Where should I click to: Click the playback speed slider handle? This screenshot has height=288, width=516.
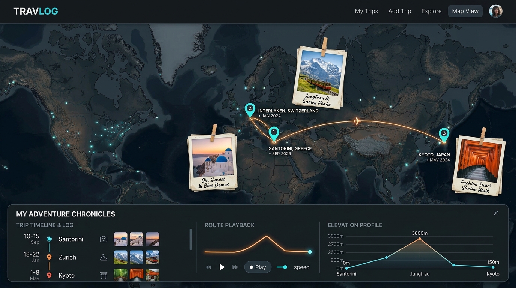pyautogui.click(x=285, y=267)
